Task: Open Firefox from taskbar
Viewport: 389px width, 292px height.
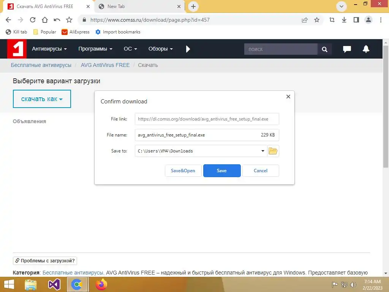Action: 101,284
